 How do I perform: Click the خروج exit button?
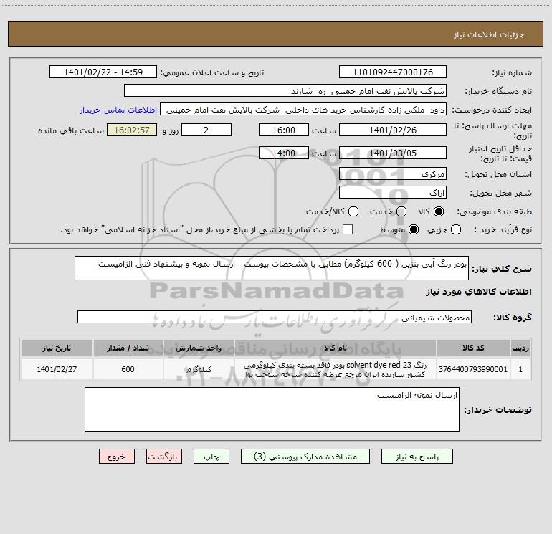[x=117, y=456]
